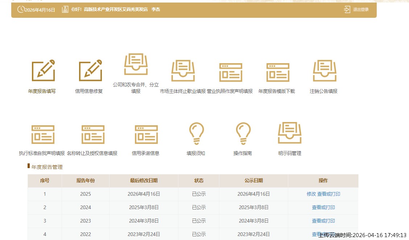Open 年度报告填写 pencil icon
The image size is (409, 240).
click(43, 70)
